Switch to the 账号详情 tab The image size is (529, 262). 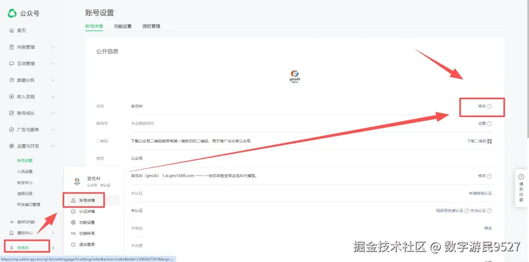coord(94,26)
